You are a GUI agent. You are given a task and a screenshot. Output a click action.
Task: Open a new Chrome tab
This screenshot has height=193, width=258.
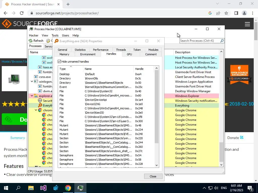tap(68, 4)
